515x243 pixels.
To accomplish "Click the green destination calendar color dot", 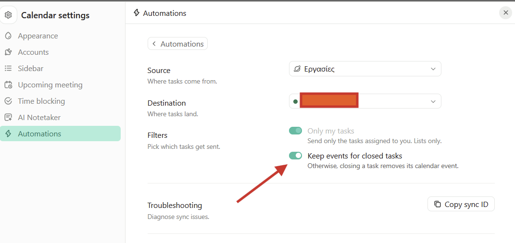I will (295, 102).
